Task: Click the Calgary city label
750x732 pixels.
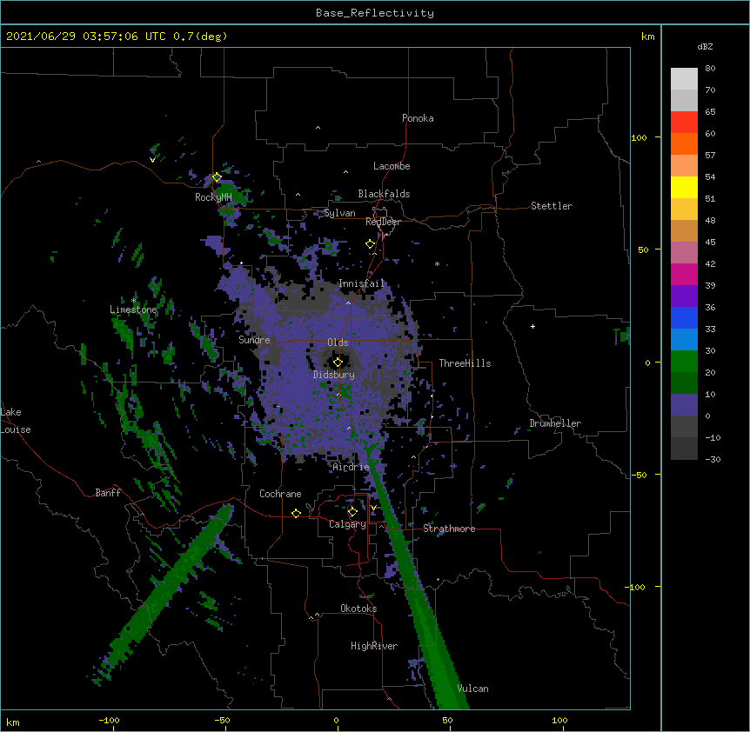Action: (x=347, y=524)
